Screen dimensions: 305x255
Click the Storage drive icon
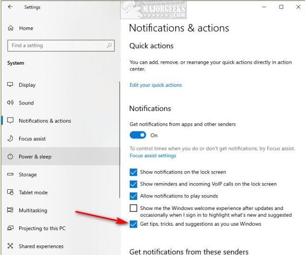click(x=10, y=174)
